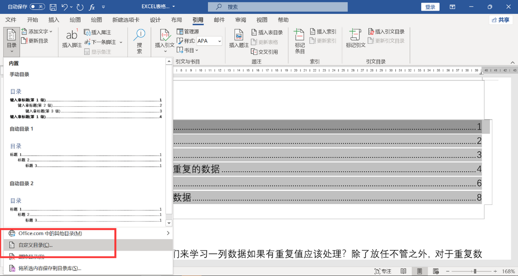Click the Save icon in title bar
The height and width of the screenshot is (276, 518).
point(53,7)
